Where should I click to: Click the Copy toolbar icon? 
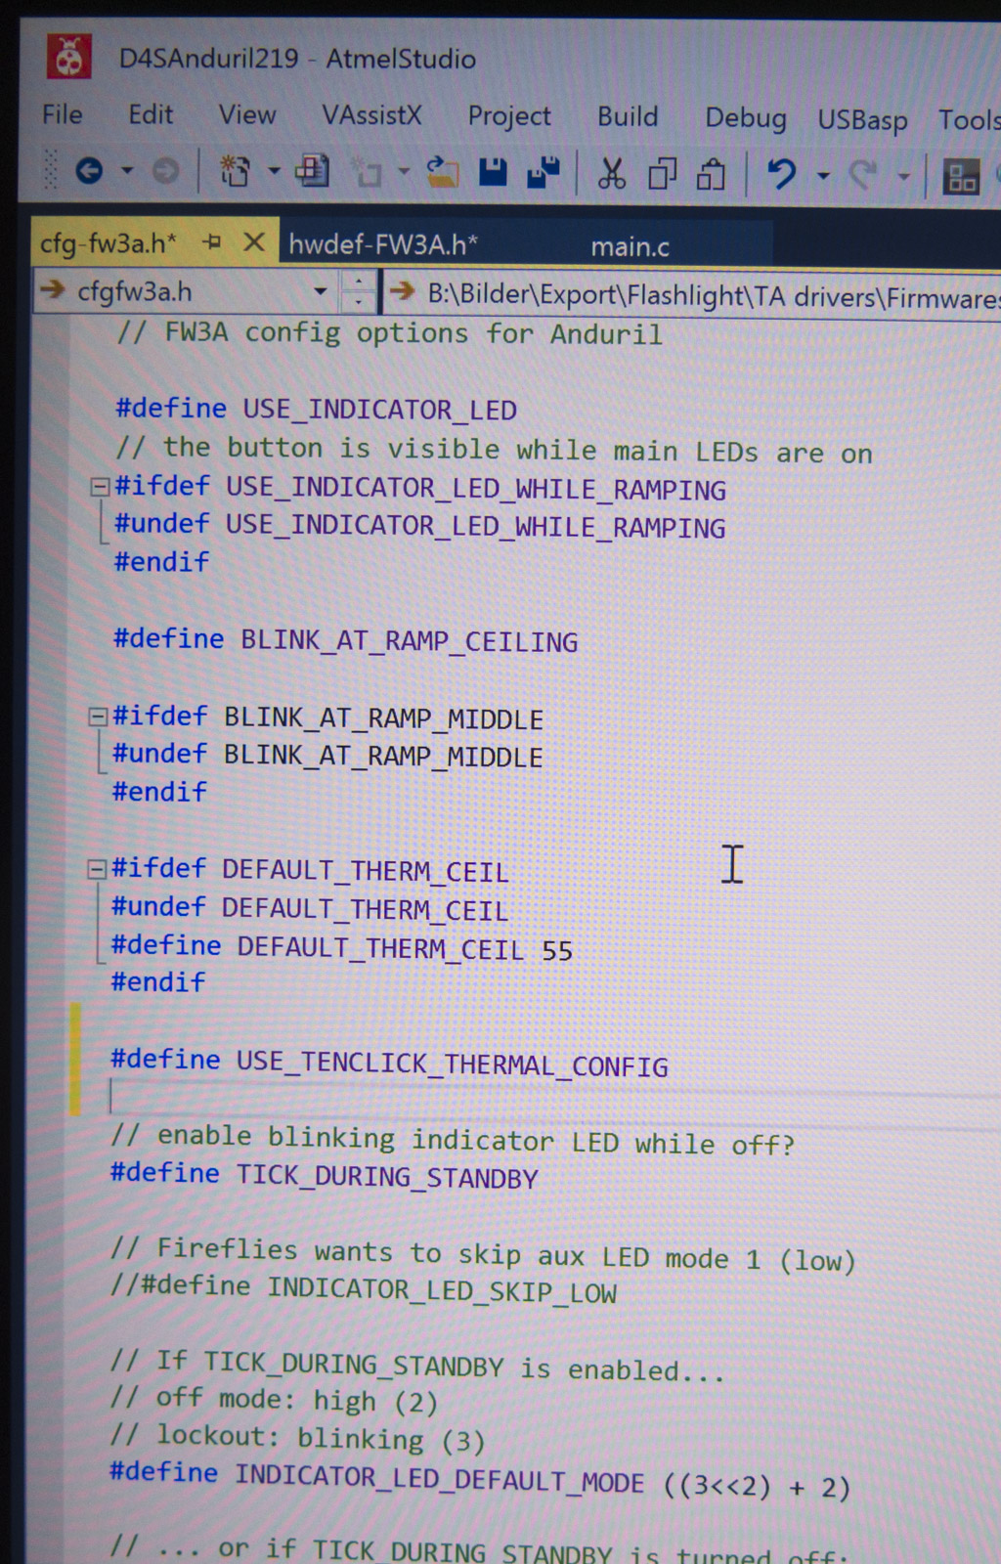(663, 174)
